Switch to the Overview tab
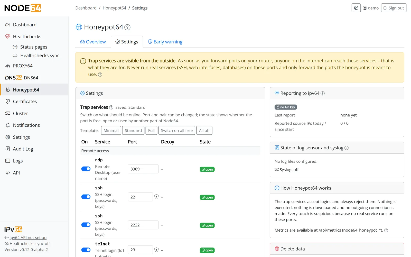 point(93,42)
